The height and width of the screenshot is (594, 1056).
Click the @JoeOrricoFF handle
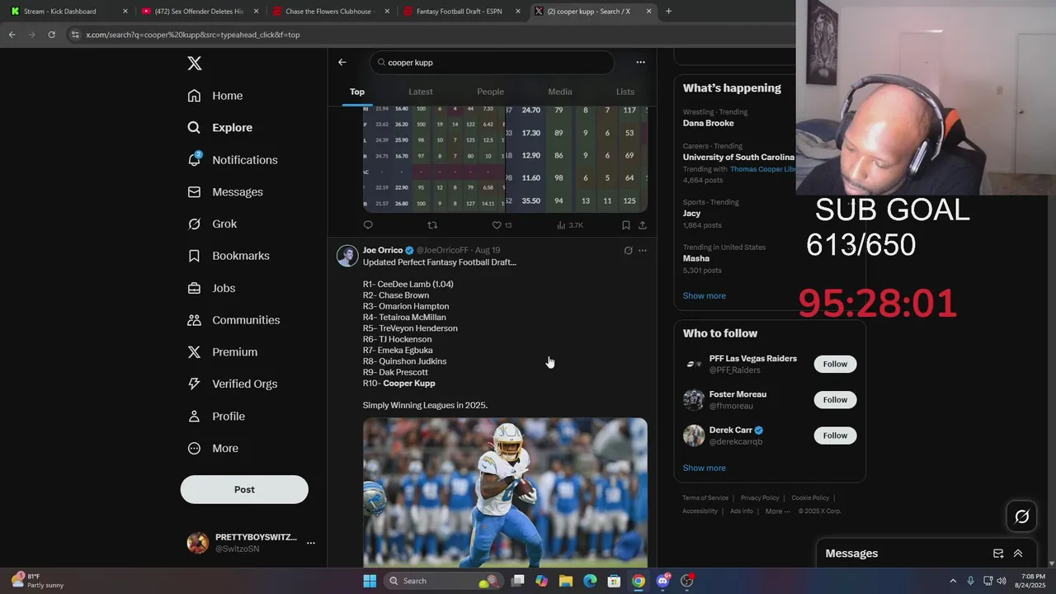[442, 250]
